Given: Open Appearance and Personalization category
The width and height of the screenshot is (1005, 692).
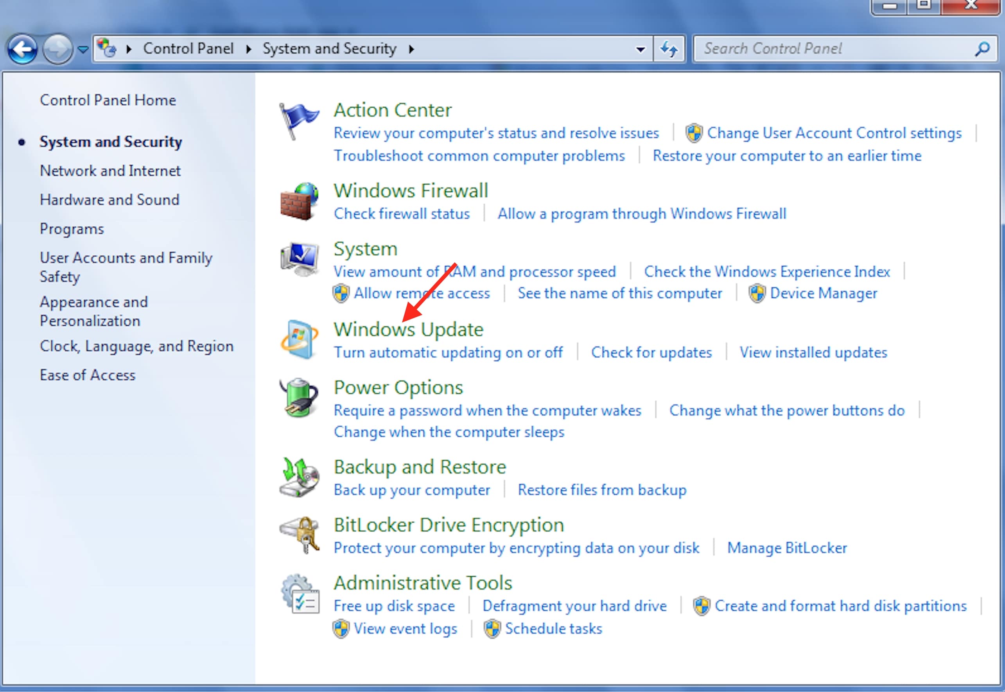Looking at the screenshot, I should click(x=94, y=311).
